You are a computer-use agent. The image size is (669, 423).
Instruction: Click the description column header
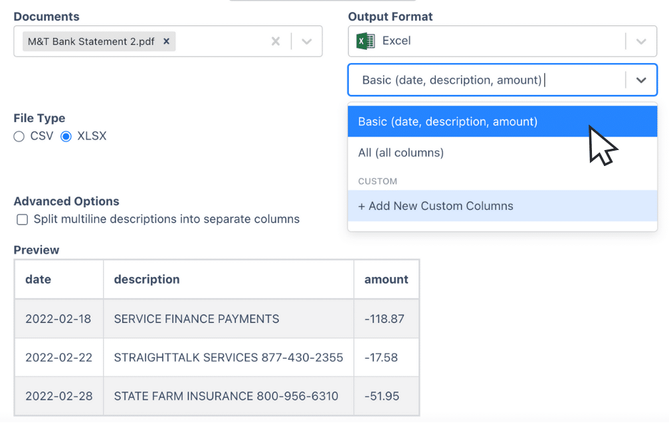click(x=229, y=280)
